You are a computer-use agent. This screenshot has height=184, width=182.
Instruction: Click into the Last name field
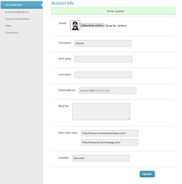pos(103,75)
